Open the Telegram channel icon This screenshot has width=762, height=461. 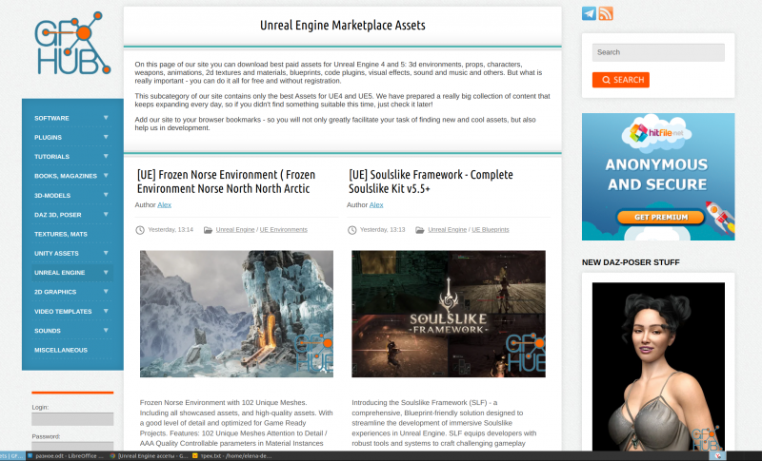(x=590, y=13)
